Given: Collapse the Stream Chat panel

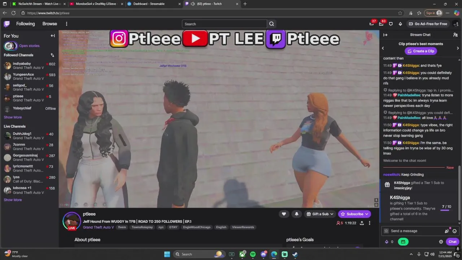Looking at the screenshot, I should (385, 35).
